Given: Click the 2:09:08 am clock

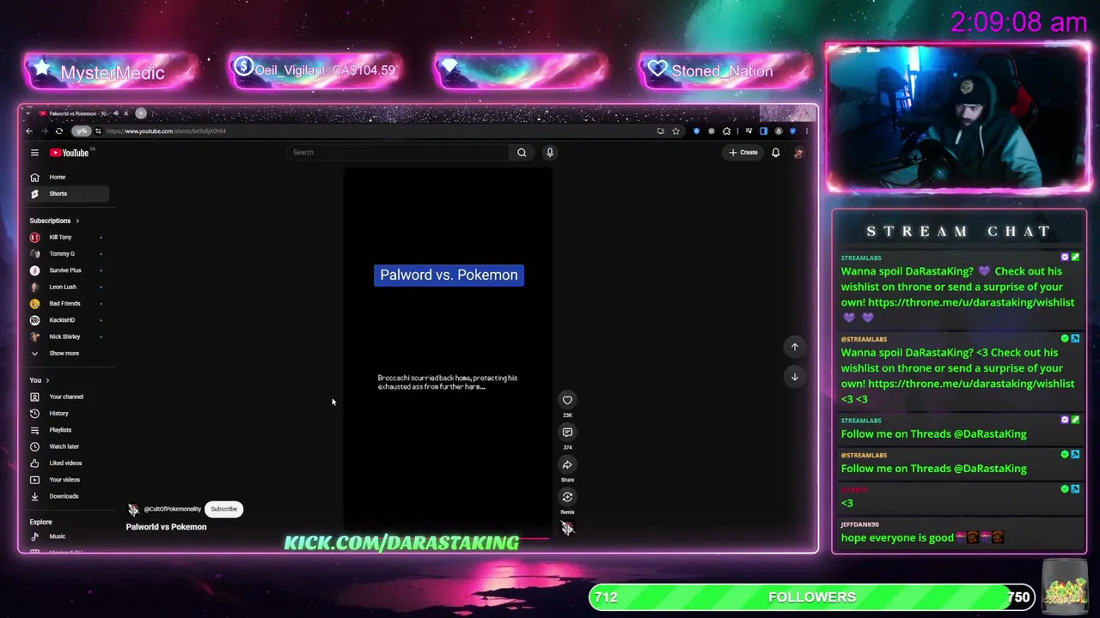Looking at the screenshot, I should [x=1018, y=22].
